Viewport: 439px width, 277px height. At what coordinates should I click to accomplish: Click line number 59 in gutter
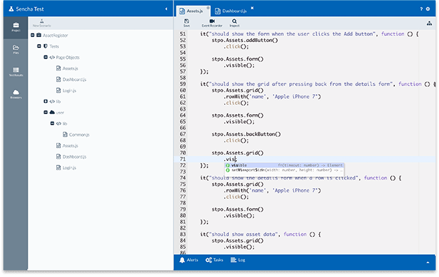[183, 84]
